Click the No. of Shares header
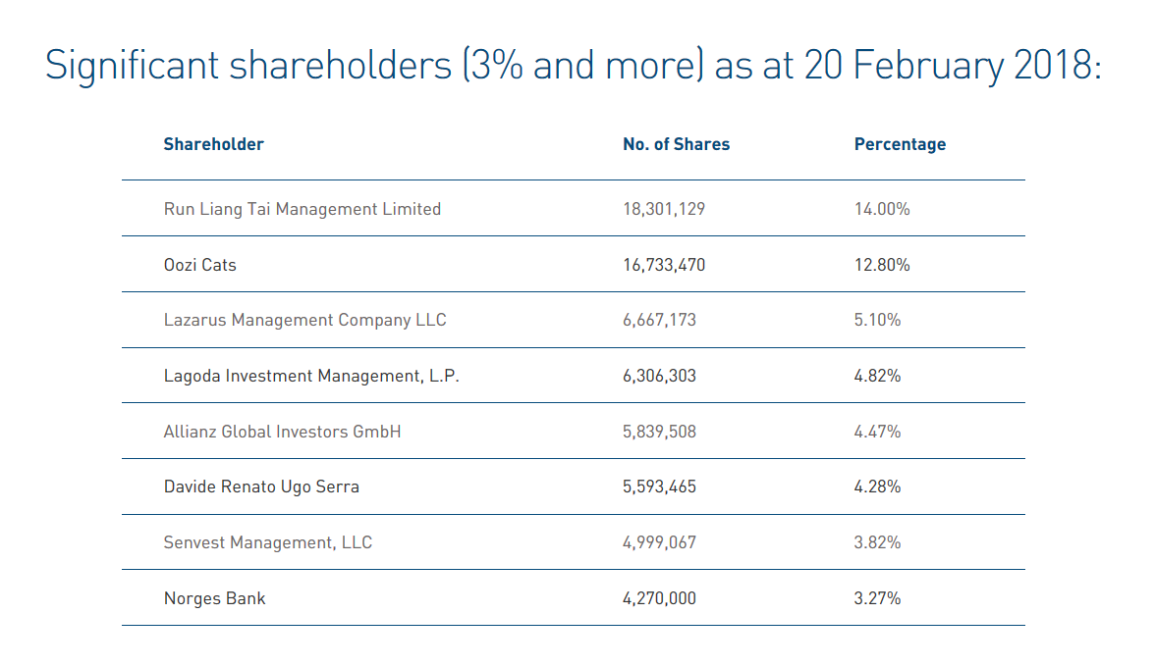 tap(676, 144)
